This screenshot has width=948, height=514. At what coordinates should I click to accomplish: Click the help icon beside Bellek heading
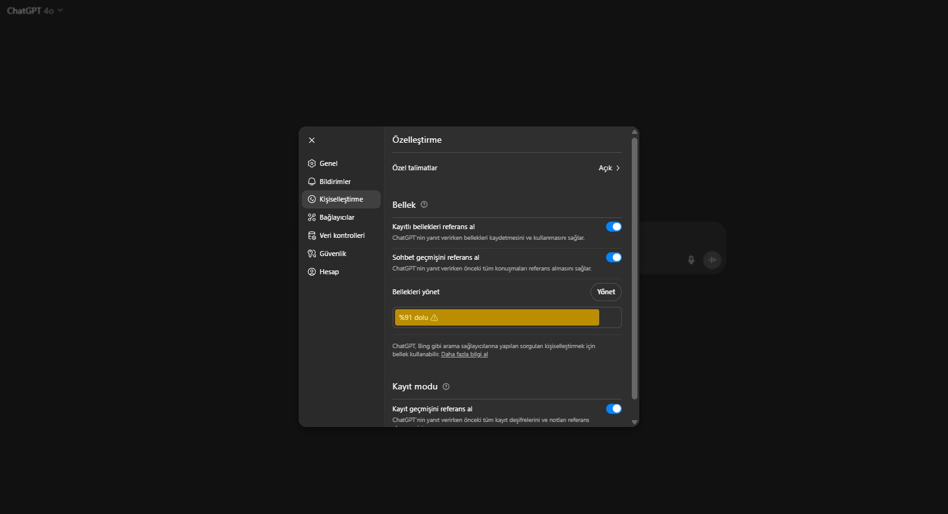(x=424, y=205)
